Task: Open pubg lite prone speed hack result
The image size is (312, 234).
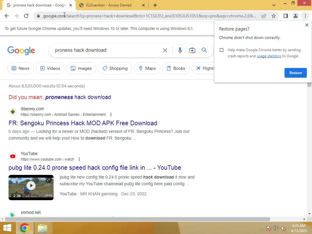Action: (95, 168)
